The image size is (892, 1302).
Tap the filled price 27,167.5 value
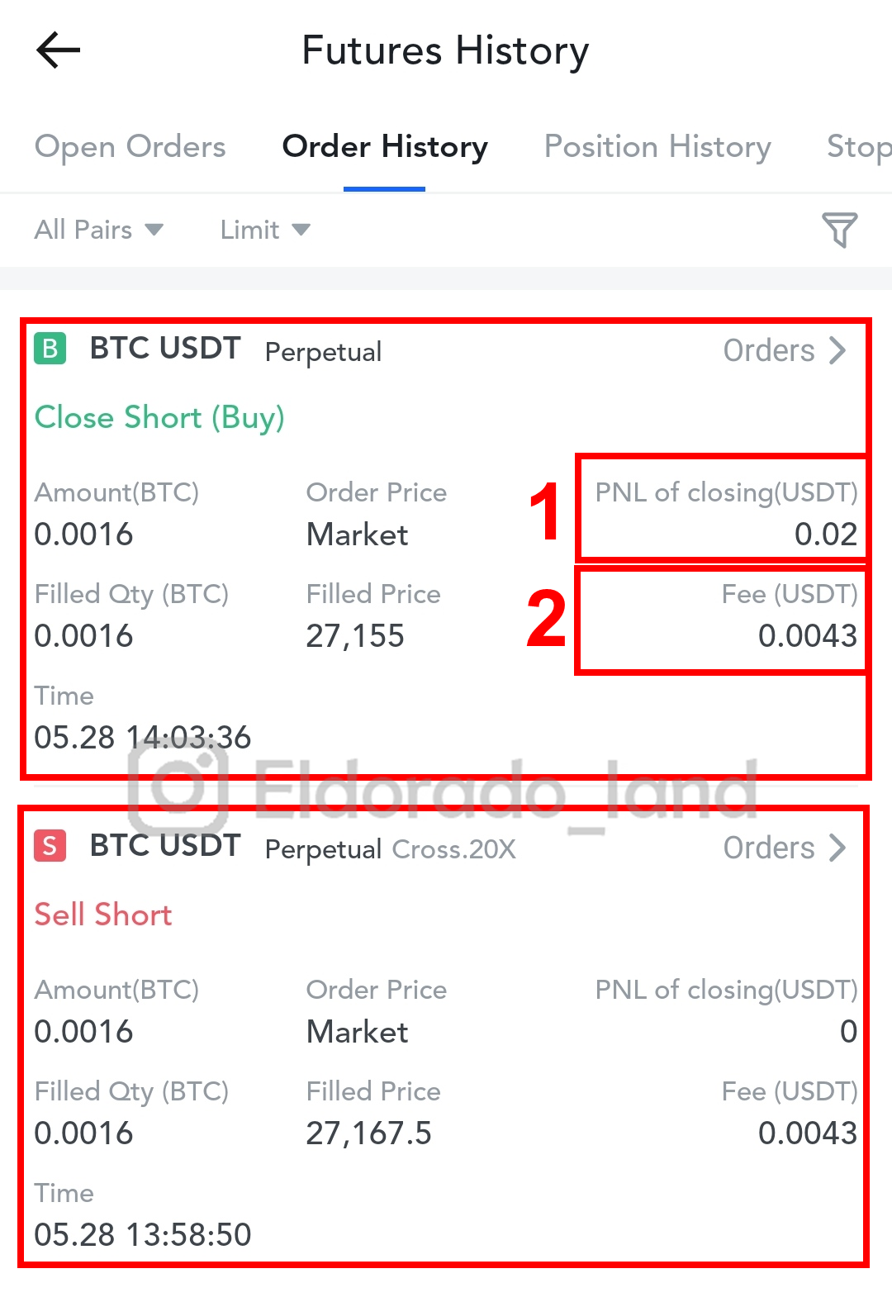[x=368, y=1133]
